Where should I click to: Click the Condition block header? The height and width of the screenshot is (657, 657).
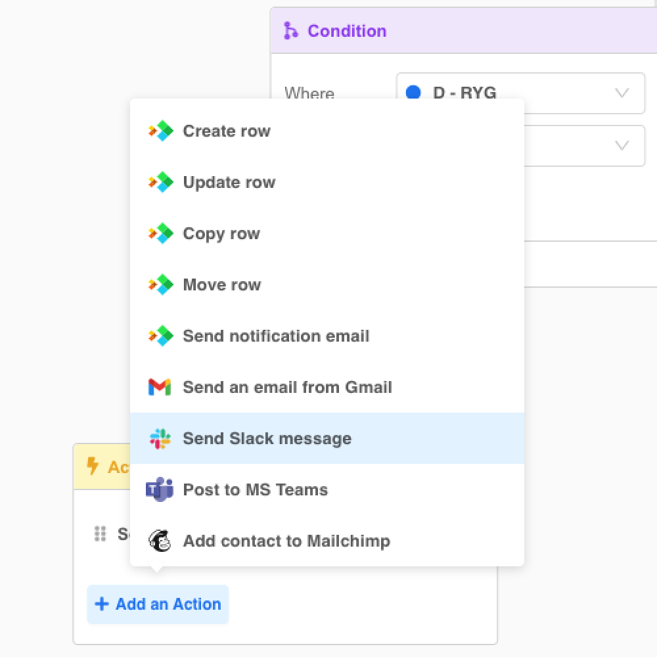click(x=460, y=31)
